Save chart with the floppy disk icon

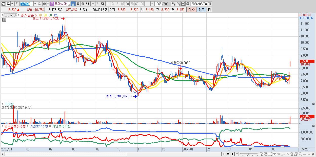[x=183, y=4]
